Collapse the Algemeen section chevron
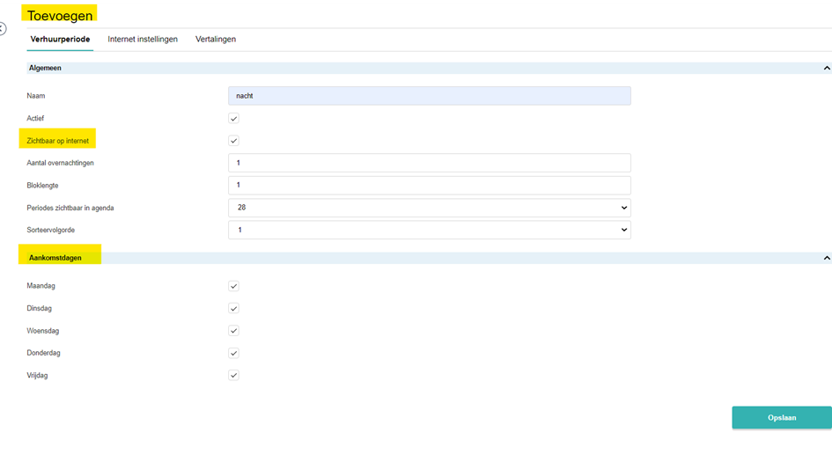The width and height of the screenshot is (832, 462). click(826, 68)
